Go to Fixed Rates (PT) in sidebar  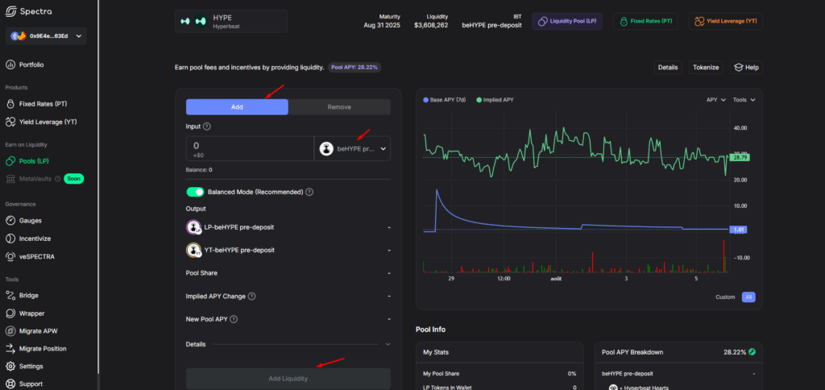coord(44,104)
